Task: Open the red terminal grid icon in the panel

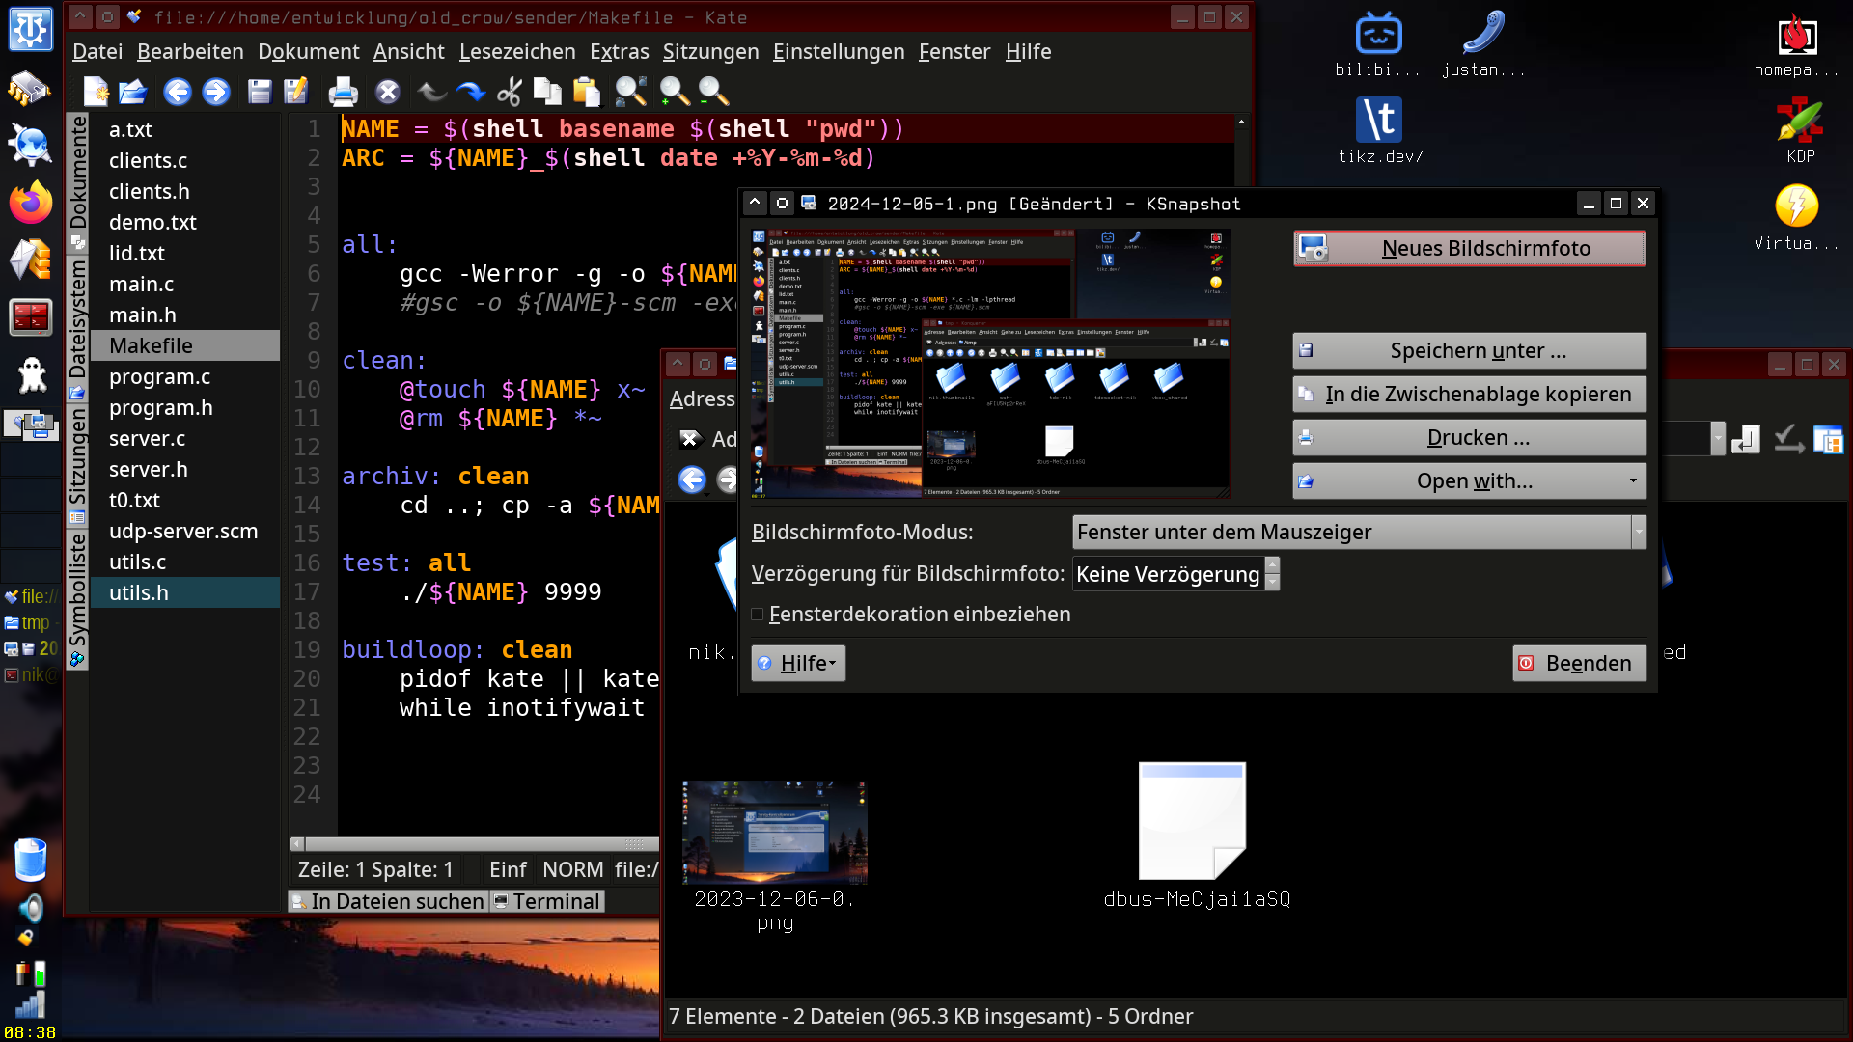Action: tap(30, 316)
